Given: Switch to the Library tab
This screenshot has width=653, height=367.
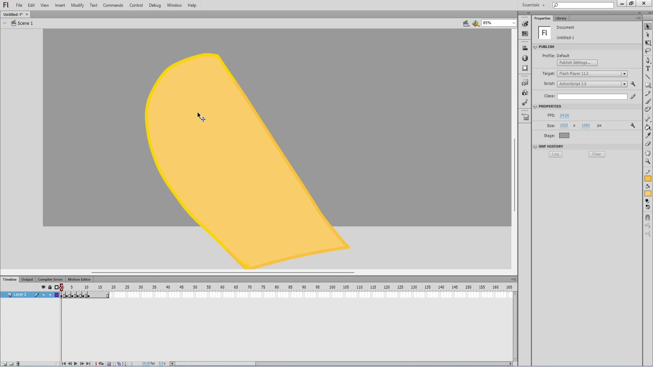Looking at the screenshot, I should (x=561, y=18).
